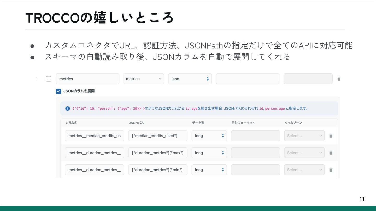376x211 pixels.
Task: Click the 日付フォーマット column header
Action: tap(243, 123)
